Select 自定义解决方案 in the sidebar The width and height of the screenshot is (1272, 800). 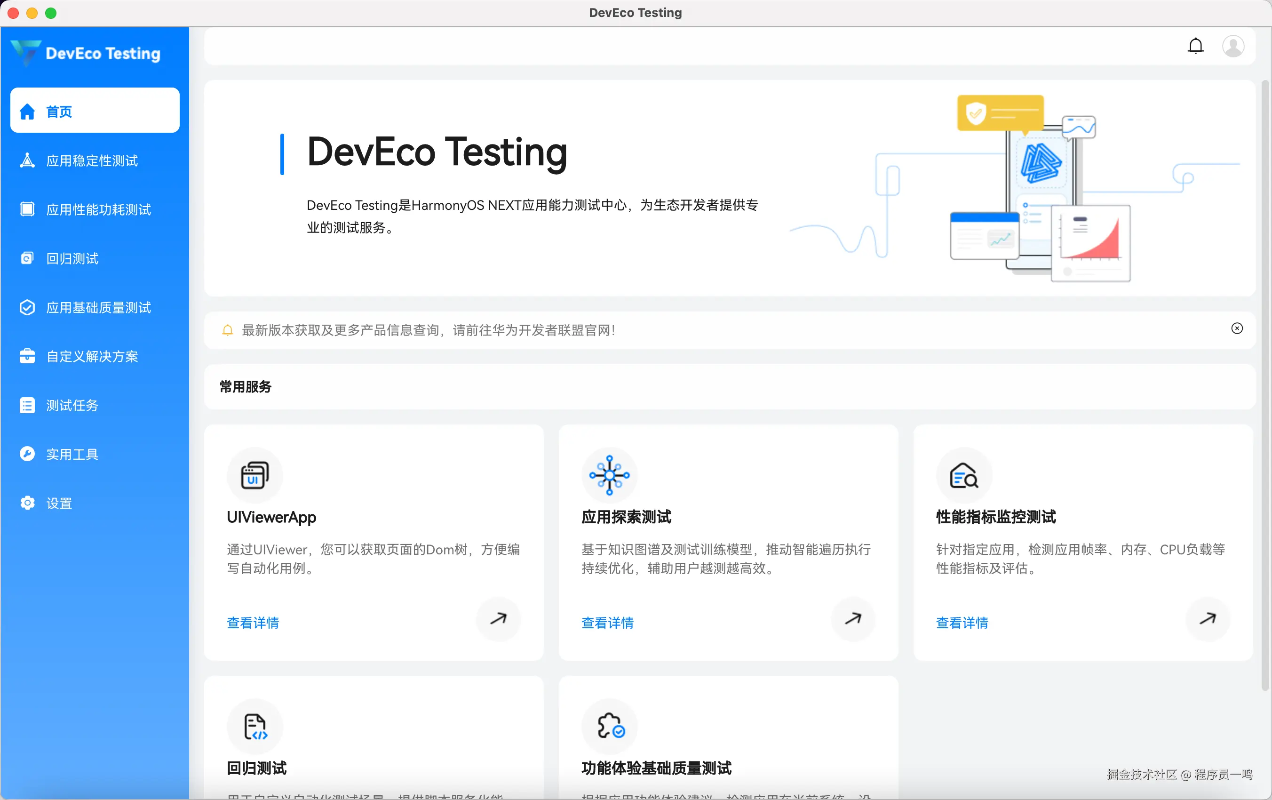pos(92,357)
